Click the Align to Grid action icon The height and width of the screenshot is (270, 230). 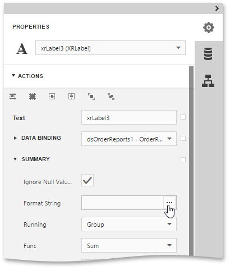pyautogui.click(x=13, y=97)
